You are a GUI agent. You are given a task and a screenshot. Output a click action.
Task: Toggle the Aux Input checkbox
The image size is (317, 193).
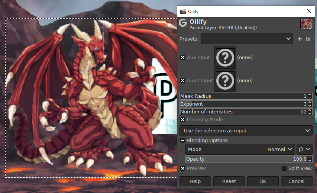182,58
